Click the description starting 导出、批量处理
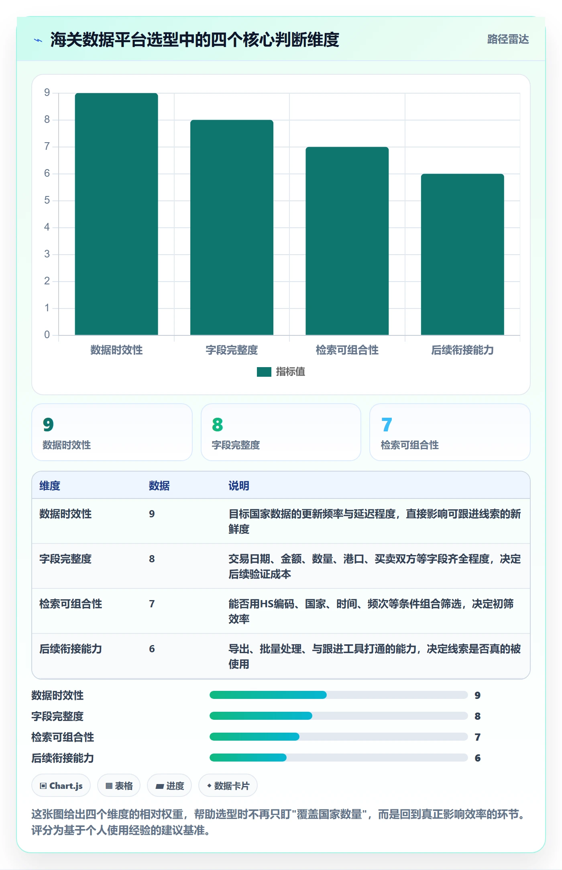This screenshot has width=562, height=870. click(375, 656)
